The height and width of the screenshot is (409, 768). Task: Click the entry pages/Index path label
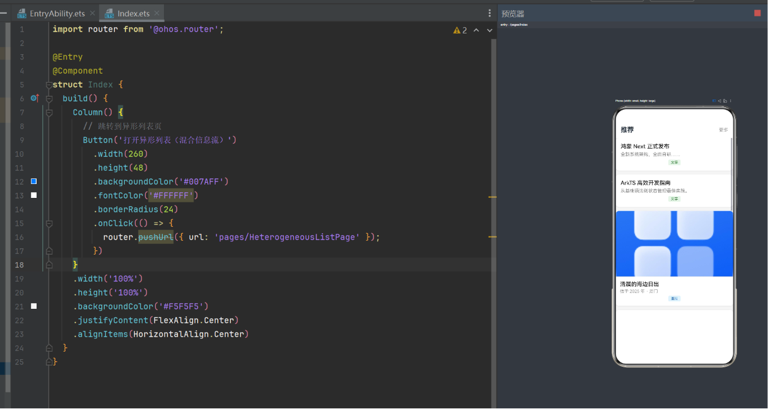point(514,25)
